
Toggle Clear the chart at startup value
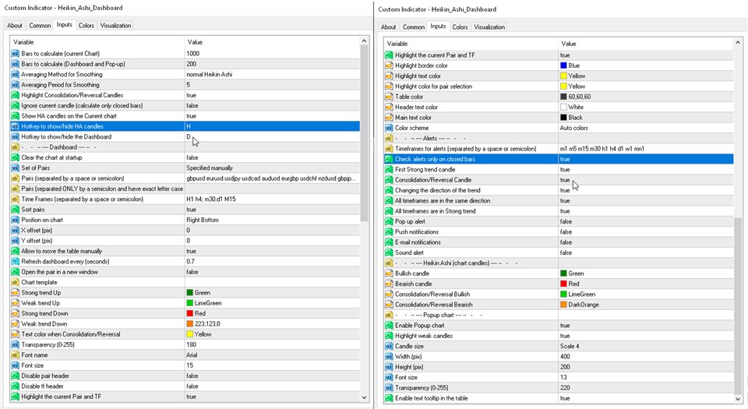pos(192,157)
